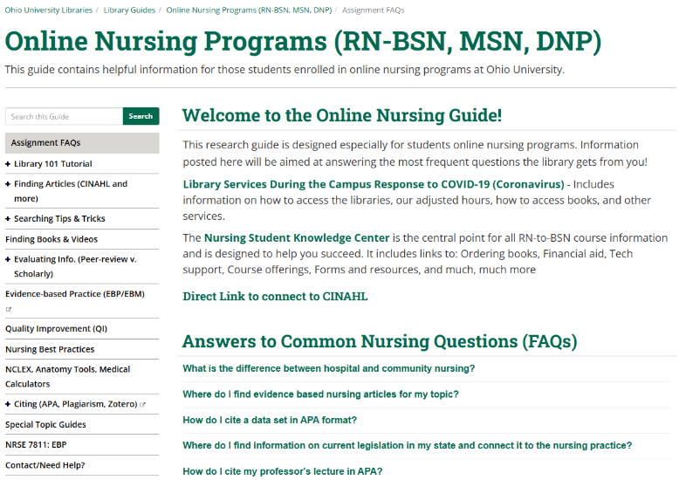Go to Nursing Best Practices page
Image resolution: width=686 pixels, height=480 pixels.
pyautogui.click(x=50, y=349)
